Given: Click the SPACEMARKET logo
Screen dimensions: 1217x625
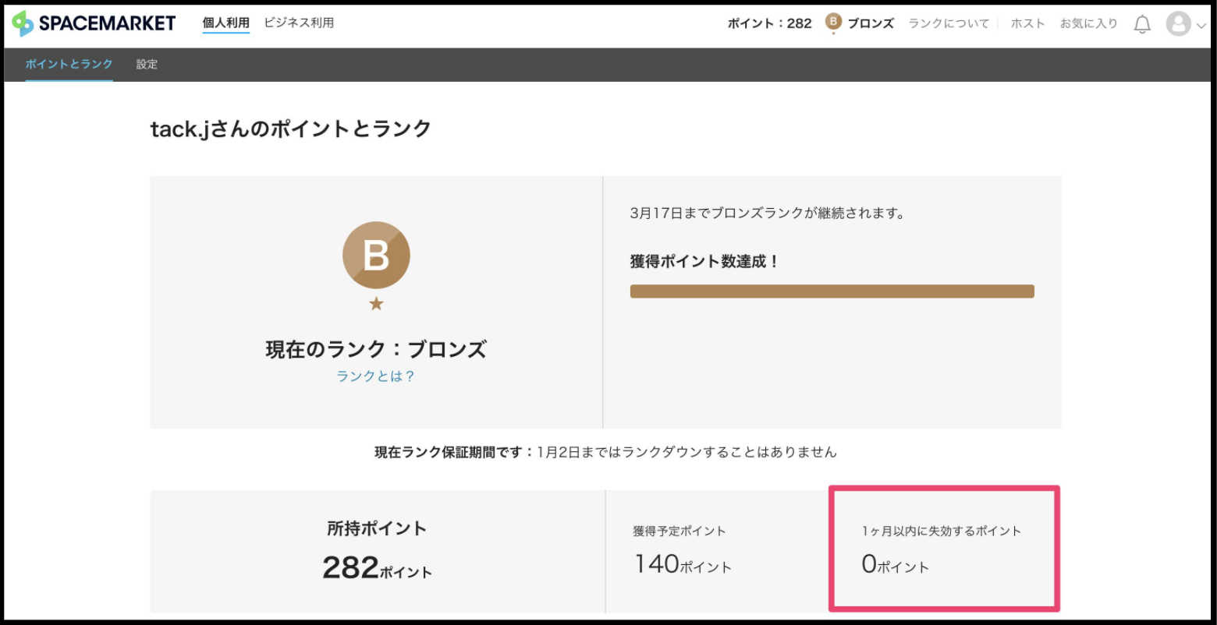Looking at the screenshot, I should 94,23.
